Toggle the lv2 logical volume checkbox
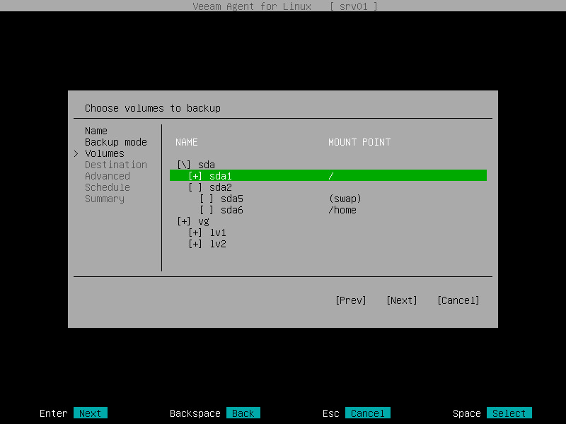 click(x=195, y=244)
